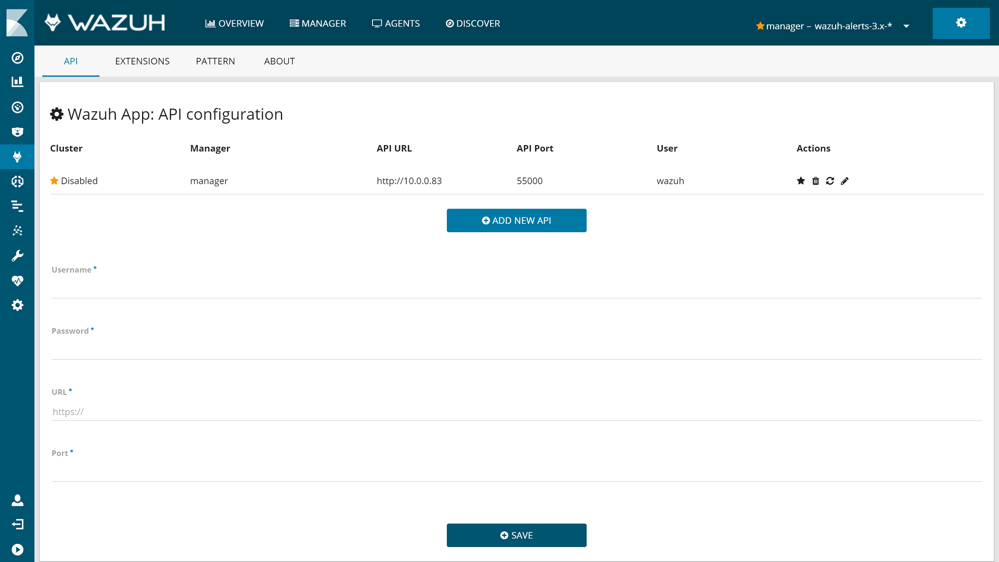Click the manager name cell
Image resolution: width=999 pixels, height=562 pixels.
[209, 181]
